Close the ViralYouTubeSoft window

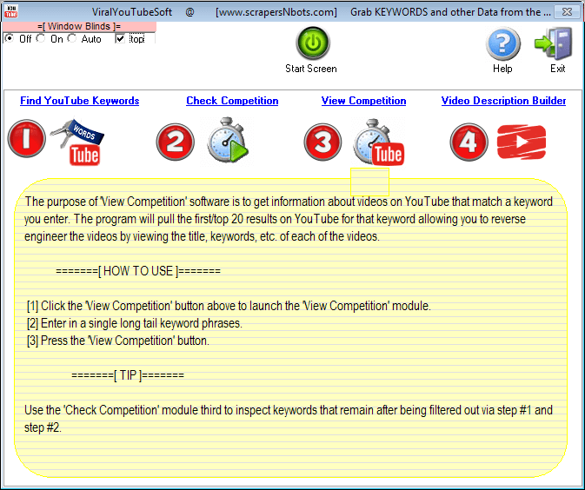click(x=567, y=12)
